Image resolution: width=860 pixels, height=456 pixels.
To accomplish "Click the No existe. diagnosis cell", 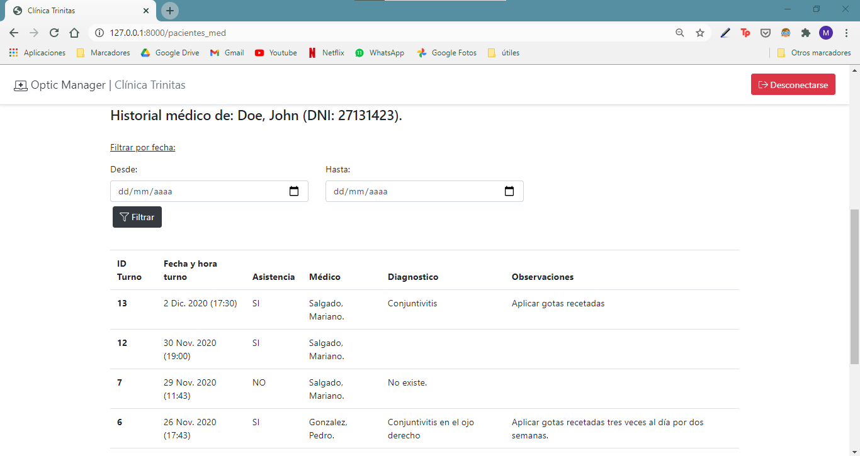I will pos(407,382).
